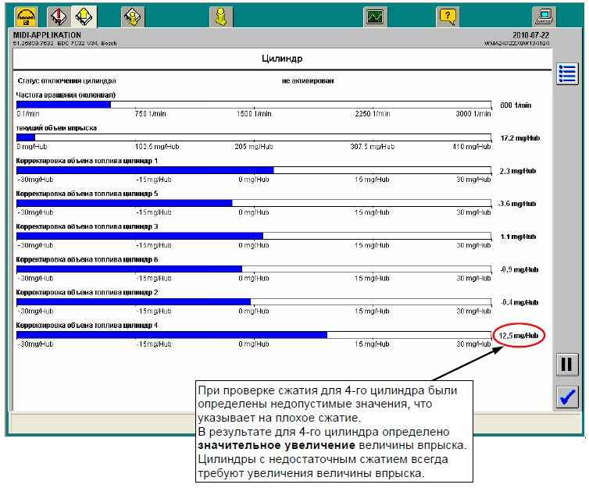Viewport: 589px width, 488px height.
Task: Click the 'Цилиндр' page title header
Action: click(281, 59)
